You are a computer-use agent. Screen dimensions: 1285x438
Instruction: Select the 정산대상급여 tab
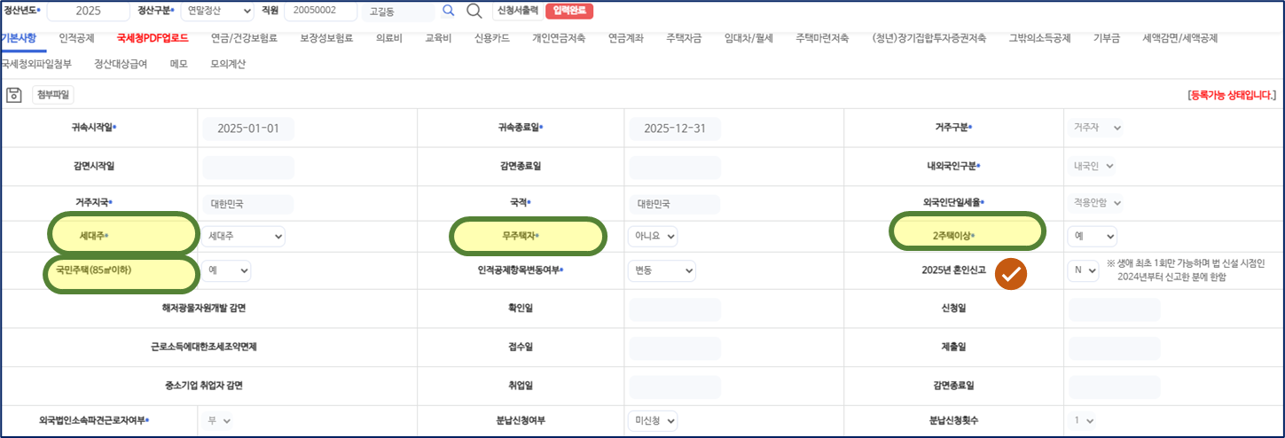[x=121, y=64]
